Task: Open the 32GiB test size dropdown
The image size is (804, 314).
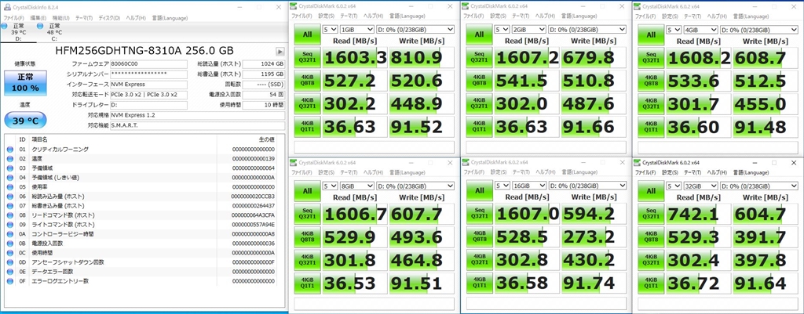Action: tap(701, 186)
